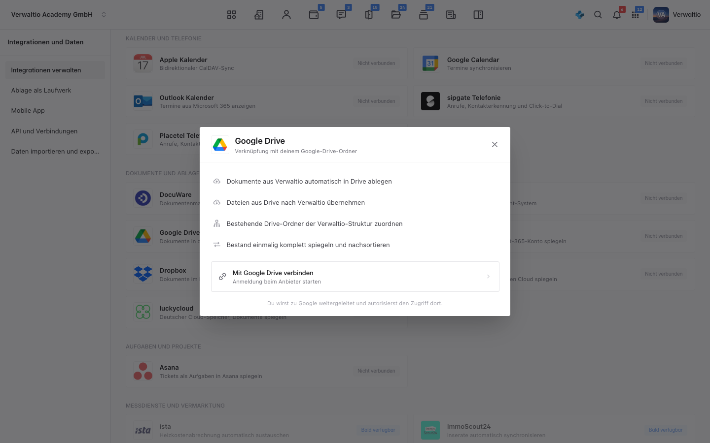Click text 'Bestand einmalig komplett spiegeln und nachsortieren'
Screen dimensions: 710x443
[308, 245]
